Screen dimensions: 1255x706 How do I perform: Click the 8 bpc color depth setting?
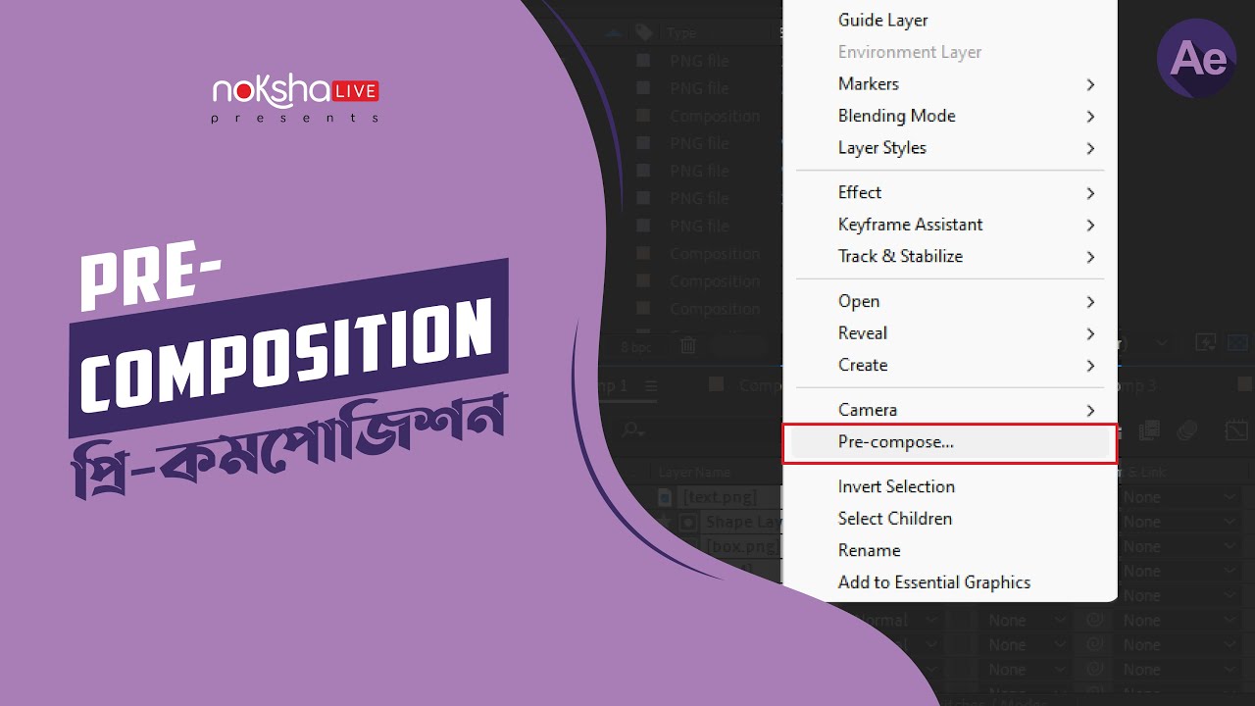pos(636,346)
